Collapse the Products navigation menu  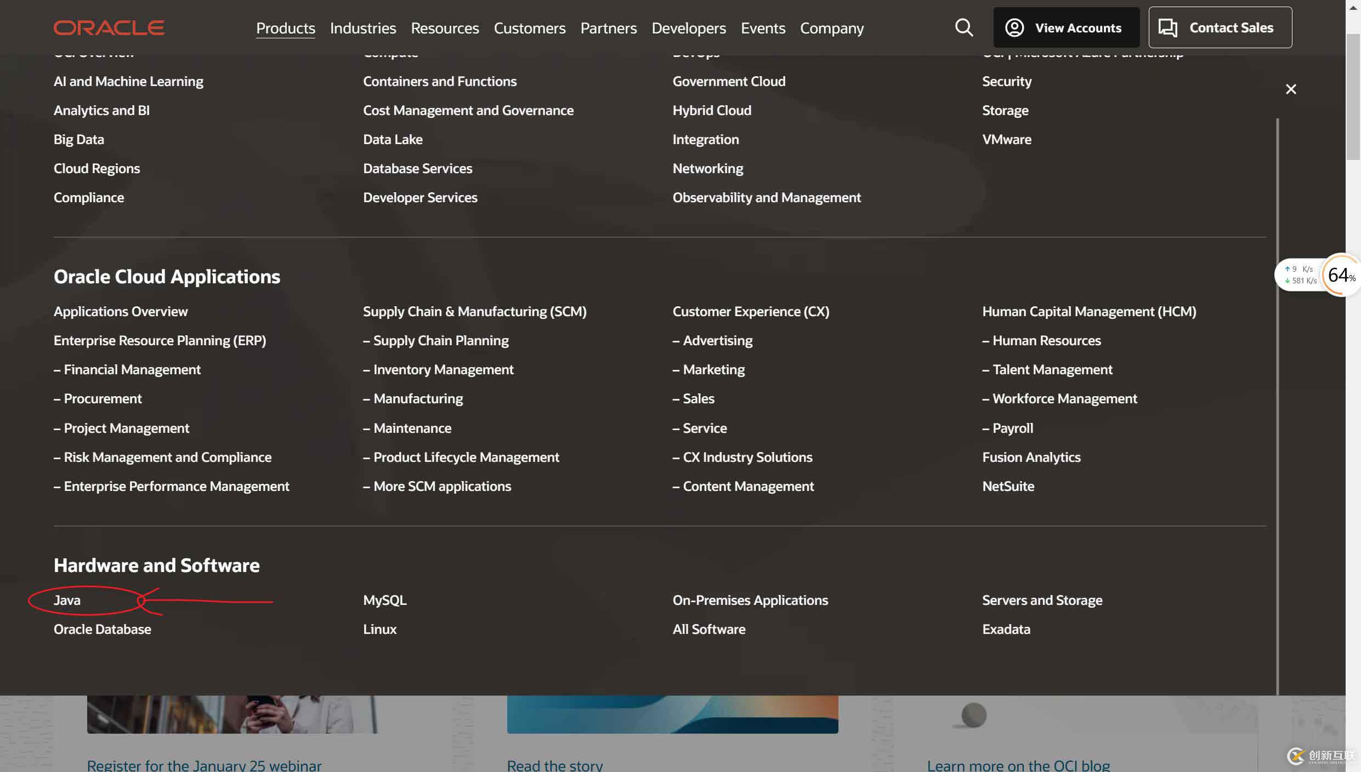[285, 28]
